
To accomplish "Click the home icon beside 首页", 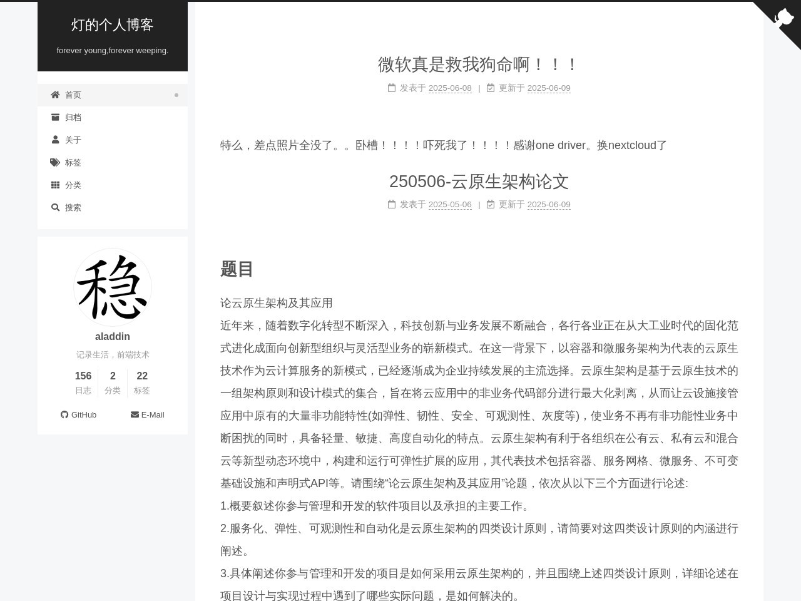I will point(55,95).
